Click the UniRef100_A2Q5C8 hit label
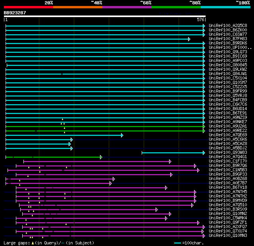254x246 pixels. coord(228,25)
